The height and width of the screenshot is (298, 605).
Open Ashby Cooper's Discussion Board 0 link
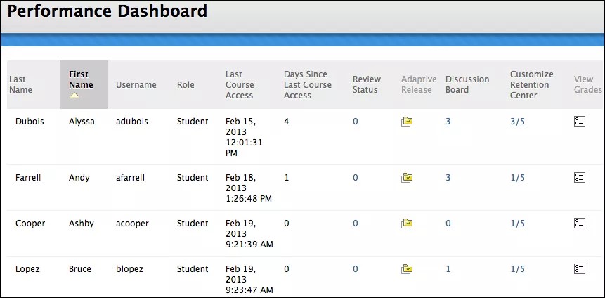click(448, 223)
